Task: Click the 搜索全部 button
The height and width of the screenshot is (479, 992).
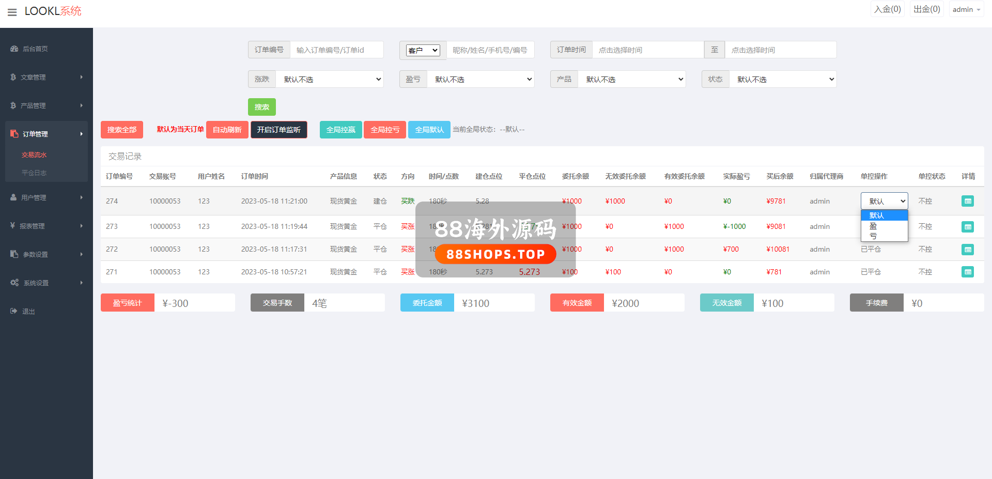Action: coord(122,130)
